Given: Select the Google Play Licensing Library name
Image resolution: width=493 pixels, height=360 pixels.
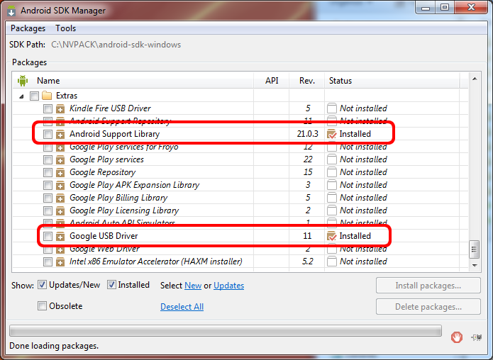Looking at the screenshot, I should [x=124, y=210].
